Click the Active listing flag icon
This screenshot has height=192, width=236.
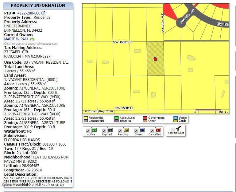pos(94,130)
